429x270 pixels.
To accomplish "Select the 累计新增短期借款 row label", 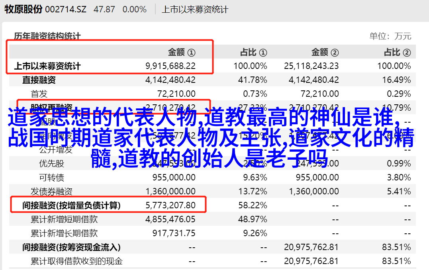I will click(64, 219).
